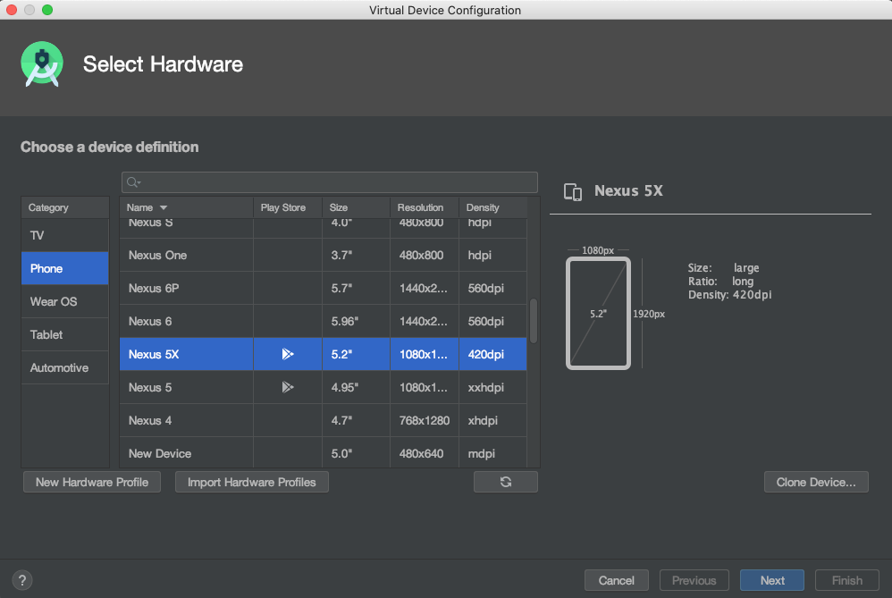Click the Density column header
The width and height of the screenshot is (892, 598).
(492, 207)
